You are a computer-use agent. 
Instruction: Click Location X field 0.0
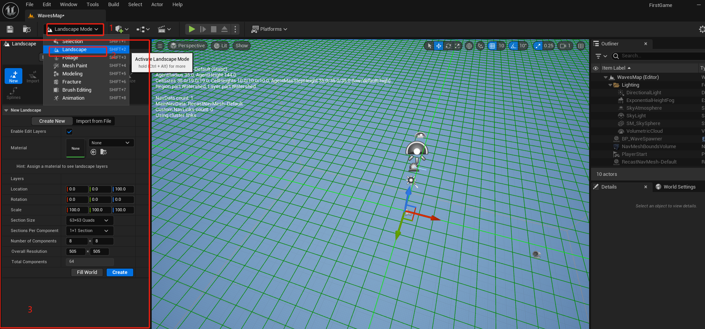coord(77,189)
